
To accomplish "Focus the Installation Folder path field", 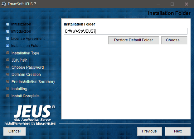I will point(126,31).
